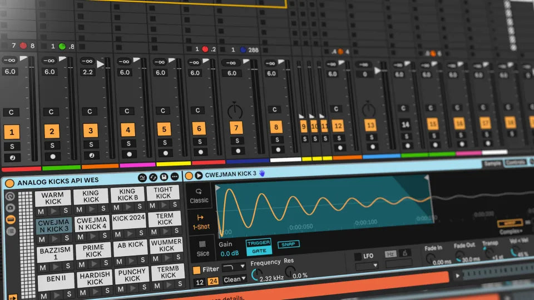Toggle the CWEJMAN KICK 3 device activator

tap(189, 176)
